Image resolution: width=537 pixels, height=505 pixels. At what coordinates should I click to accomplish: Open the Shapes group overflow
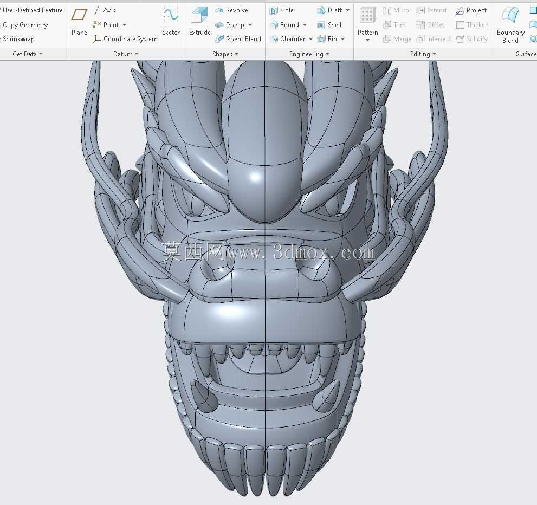tap(225, 54)
